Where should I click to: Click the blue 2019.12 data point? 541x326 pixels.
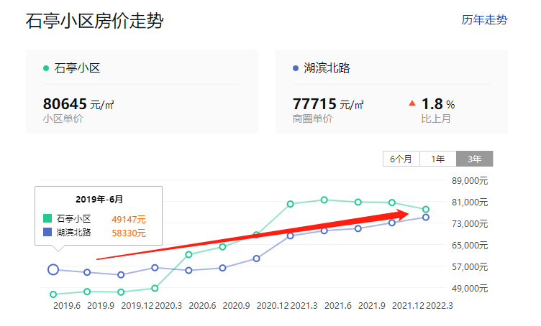[121, 275]
